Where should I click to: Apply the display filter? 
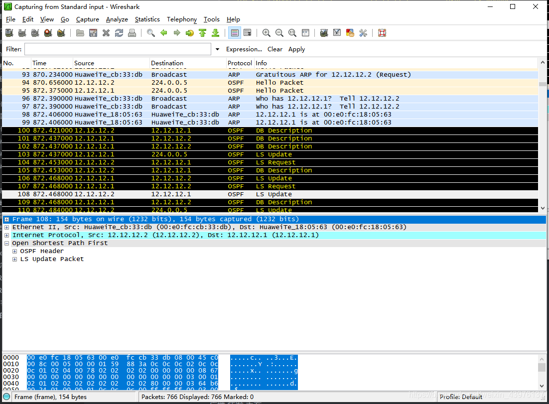296,49
